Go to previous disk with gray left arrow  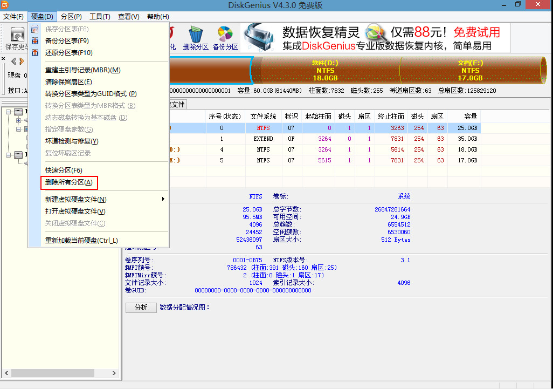point(13,62)
